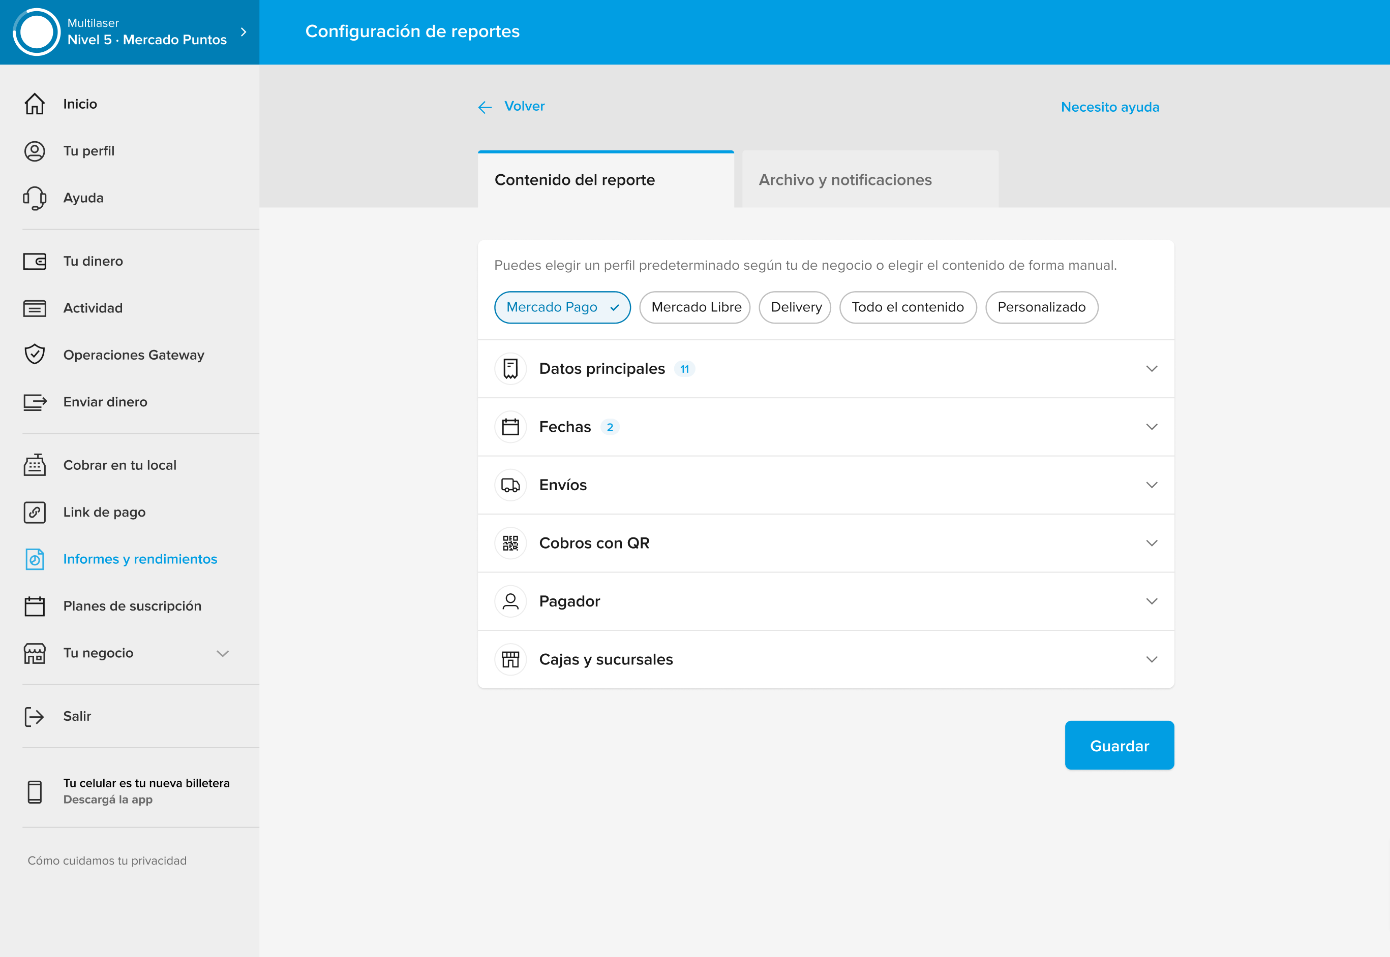Choose the Mercado Libre profile chip
This screenshot has width=1390, height=957.
pos(695,307)
